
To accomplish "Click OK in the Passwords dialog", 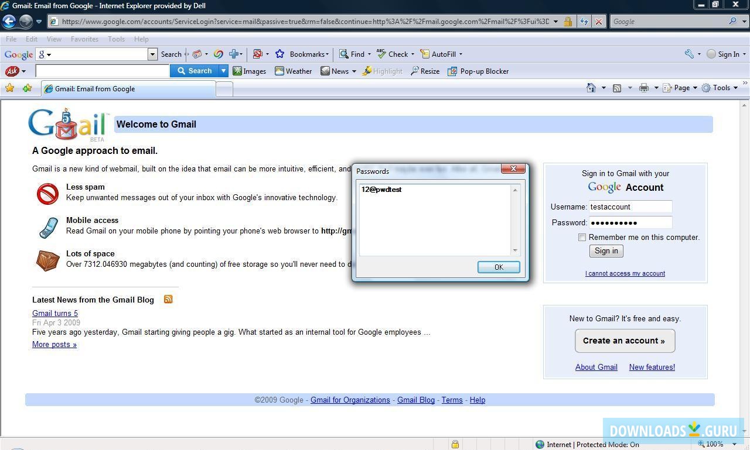I will [499, 267].
